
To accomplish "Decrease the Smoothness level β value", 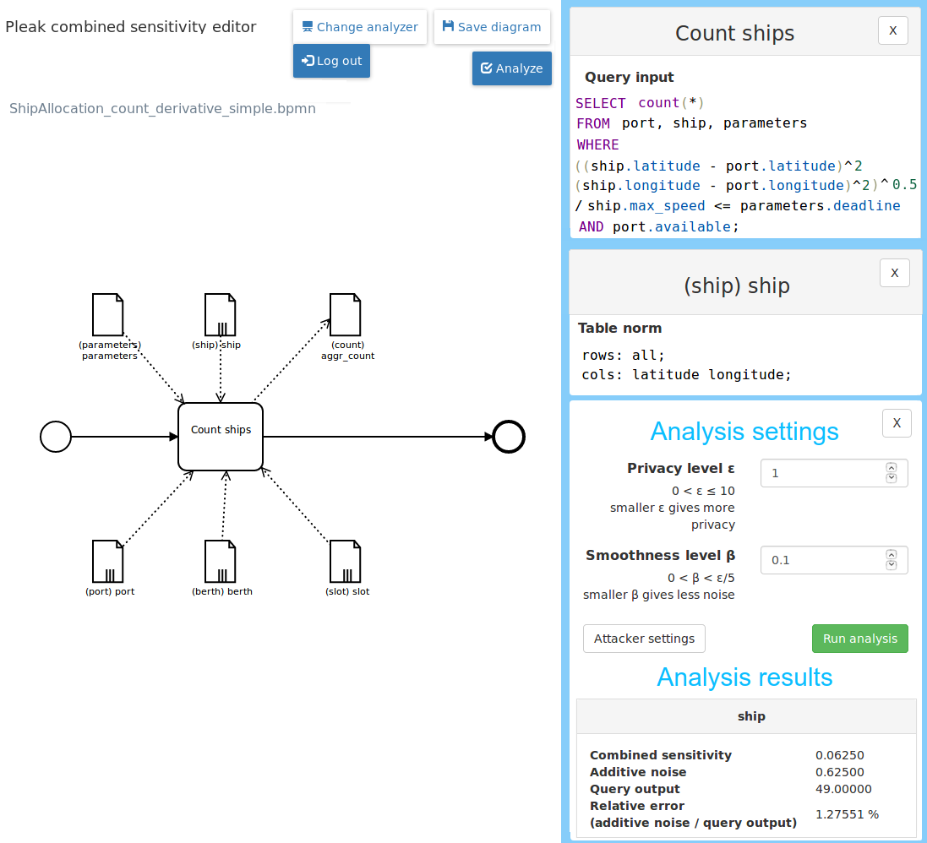I will (891, 565).
